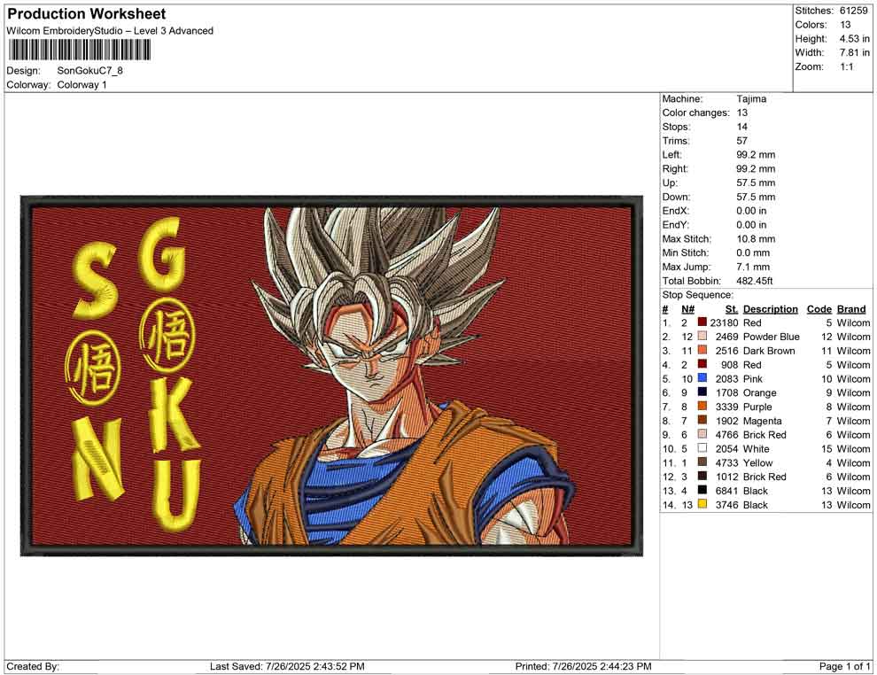Click the white swatch in stop 10

tap(702, 448)
